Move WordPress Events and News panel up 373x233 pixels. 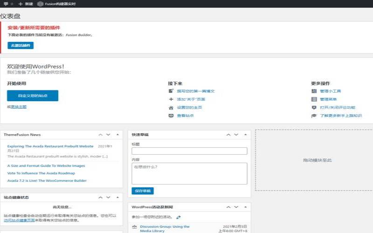coord(228,207)
